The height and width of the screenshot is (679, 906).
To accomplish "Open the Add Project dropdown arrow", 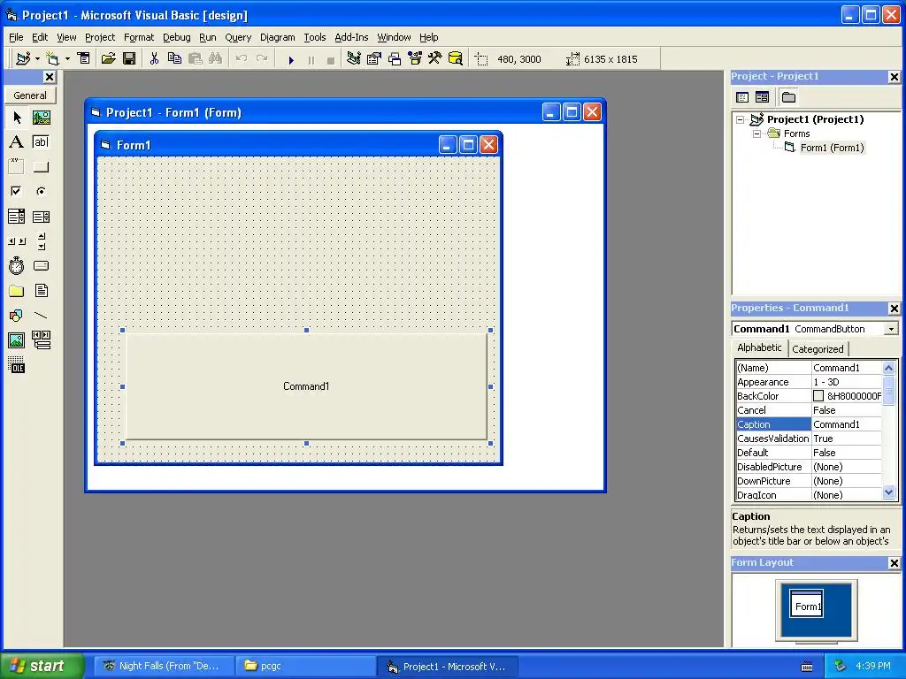I will click(37, 58).
